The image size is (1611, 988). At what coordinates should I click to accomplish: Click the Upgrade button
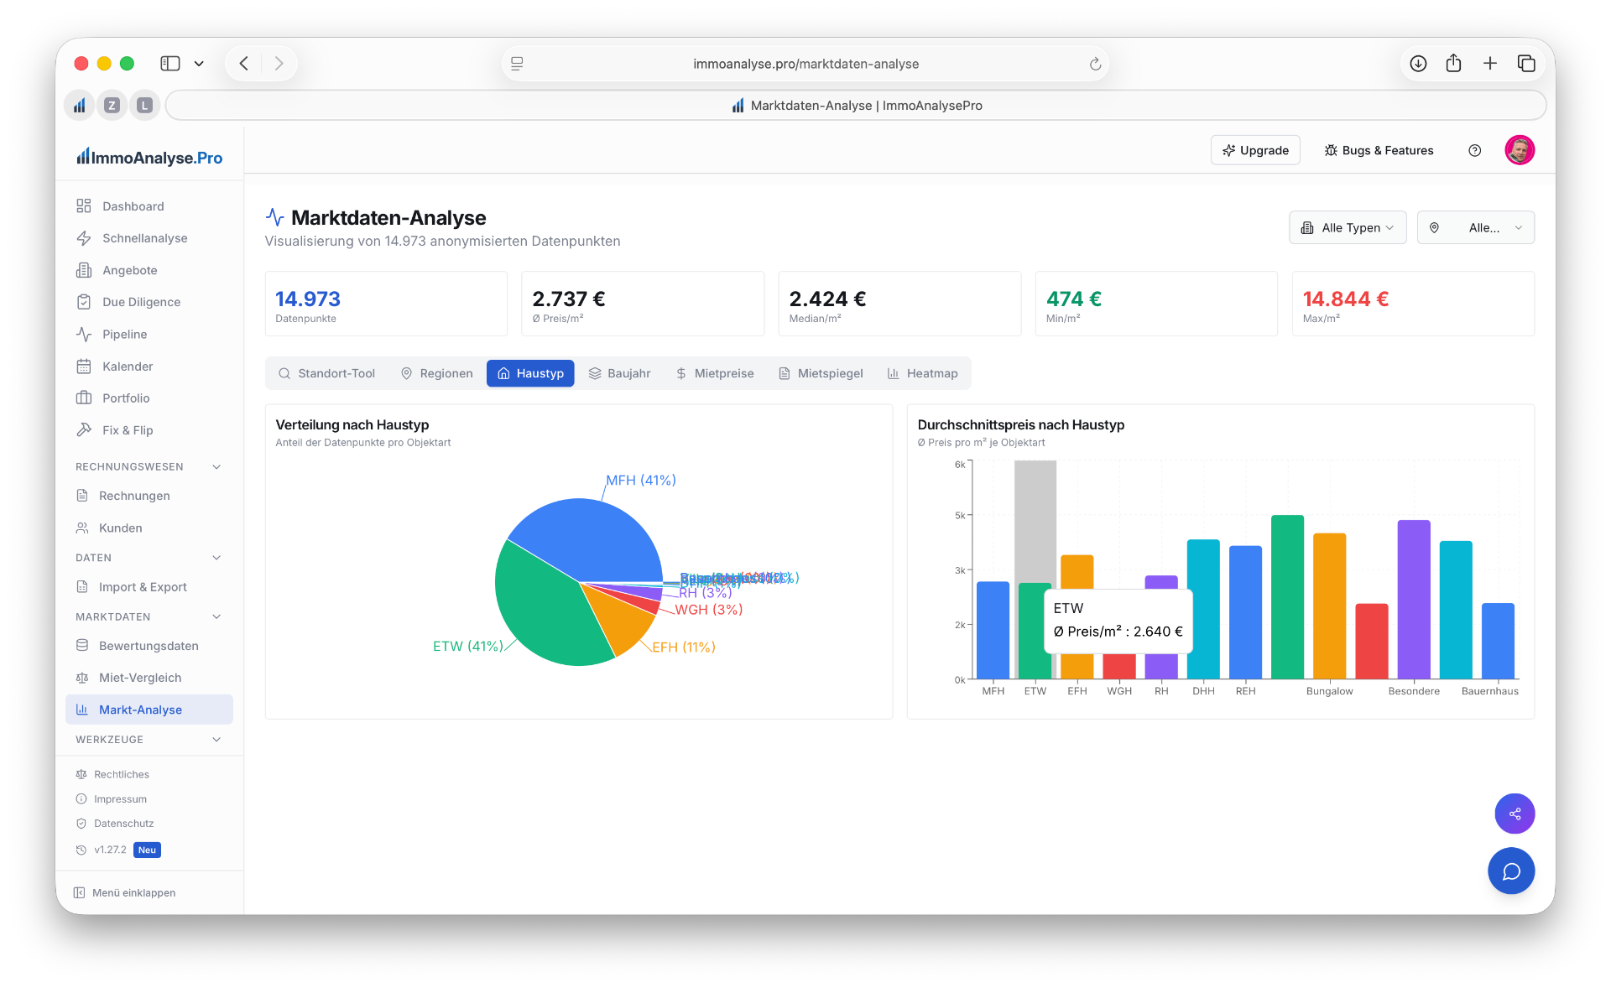tap(1255, 150)
